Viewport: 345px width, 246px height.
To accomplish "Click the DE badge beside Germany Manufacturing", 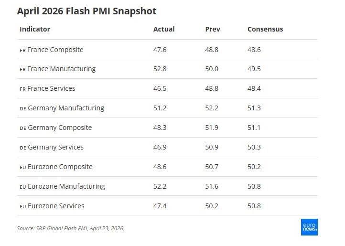I will point(23,108).
